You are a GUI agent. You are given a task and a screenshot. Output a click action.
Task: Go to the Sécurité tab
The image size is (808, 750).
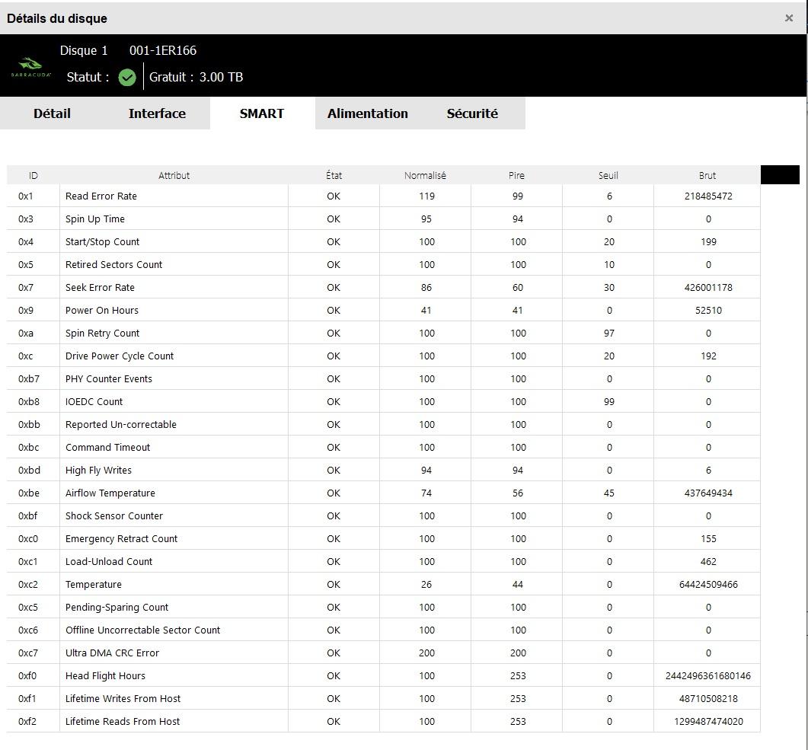472,113
